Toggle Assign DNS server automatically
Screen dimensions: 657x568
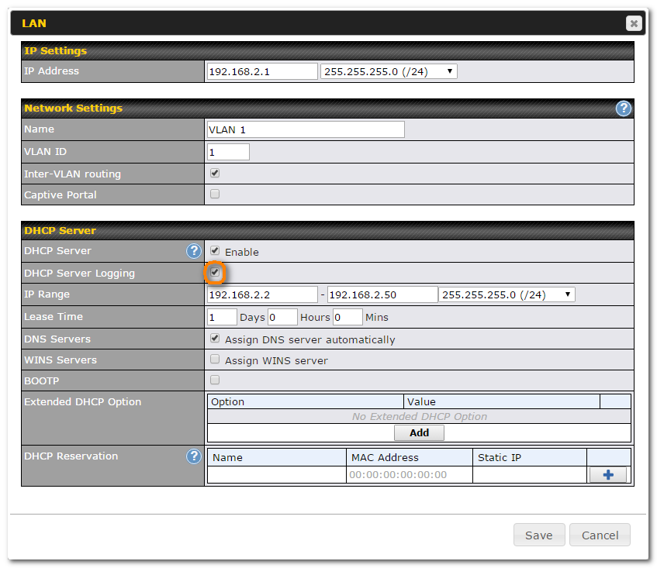tap(215, 339)
